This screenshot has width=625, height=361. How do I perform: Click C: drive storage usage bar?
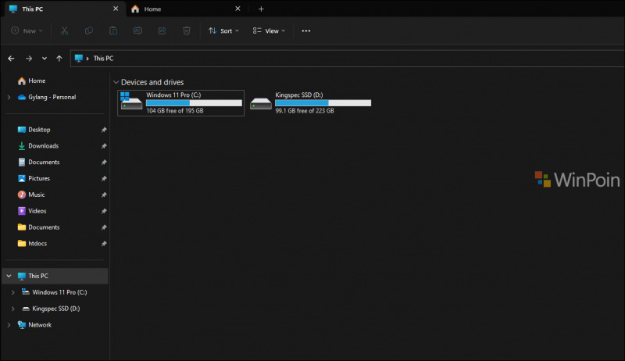click(194, 103)
